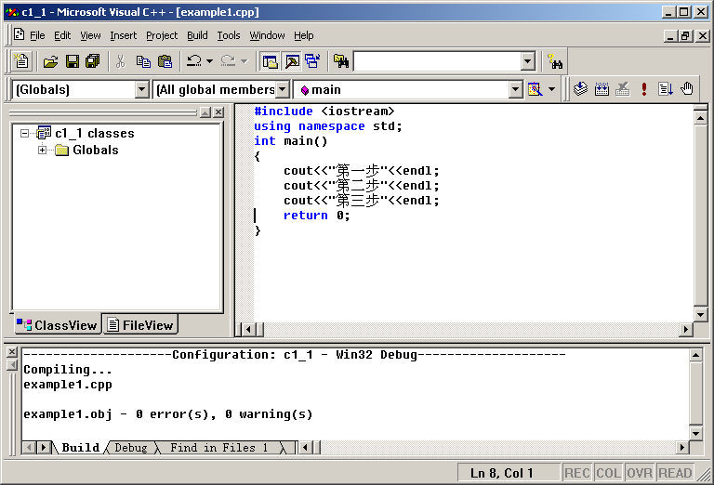Click the Insert Breakpoint hand icon
The width and height of the screenshot is (714, 485).
point(687,89)
